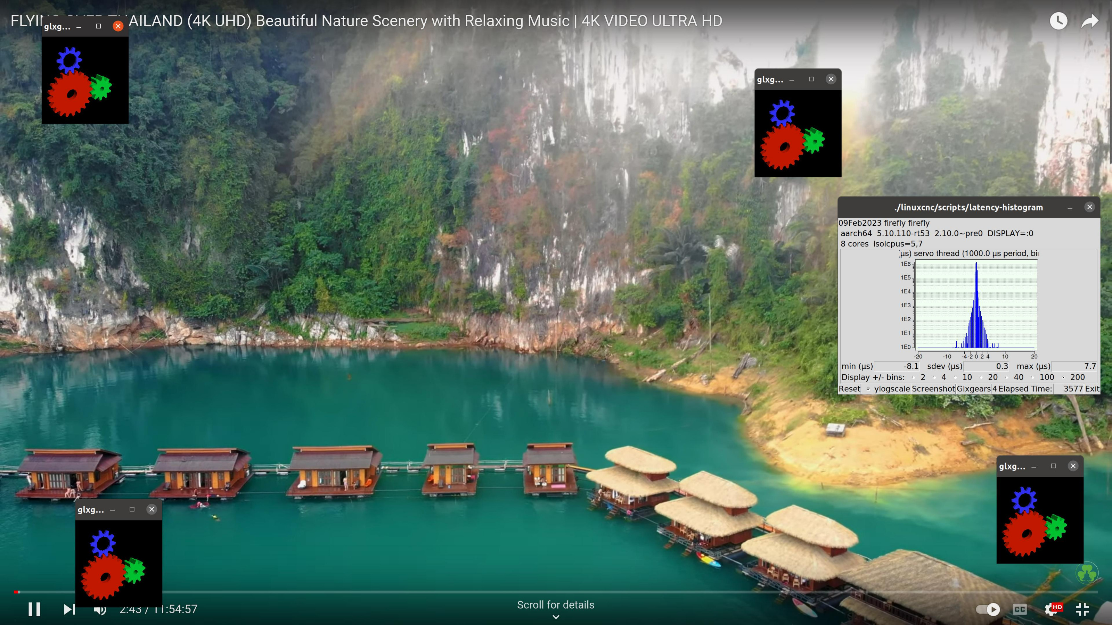Close the glxgears window above latency-histogram
This screenshot has width=1112, height=625.
[831, 79]
